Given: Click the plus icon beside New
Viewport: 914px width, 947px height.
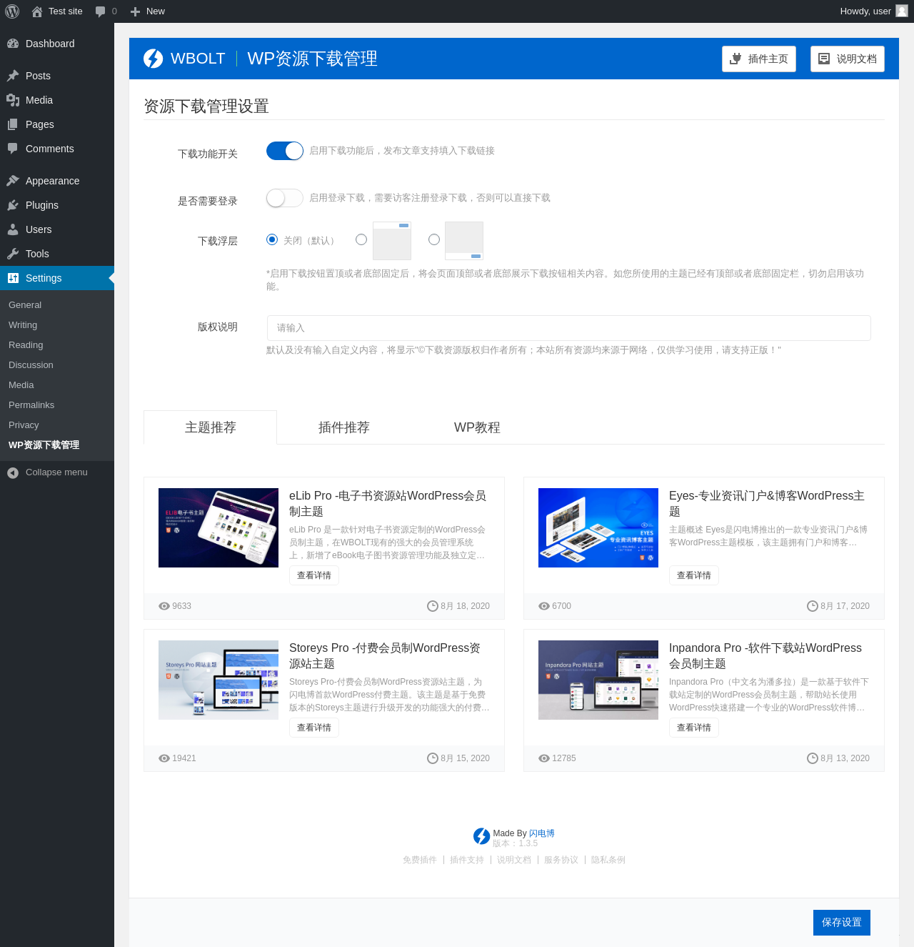Looking at the screenshot, I should click(135, 11).
